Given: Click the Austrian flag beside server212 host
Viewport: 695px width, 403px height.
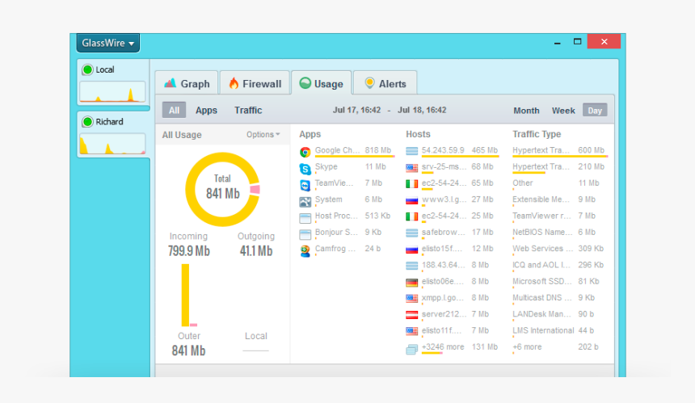Looking at the screenshot, I should [x=412, y=315].
